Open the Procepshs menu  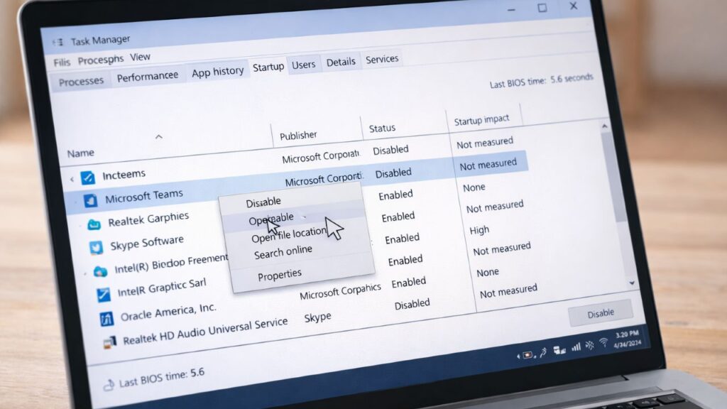pyautogui.click(x=101, y=60)
